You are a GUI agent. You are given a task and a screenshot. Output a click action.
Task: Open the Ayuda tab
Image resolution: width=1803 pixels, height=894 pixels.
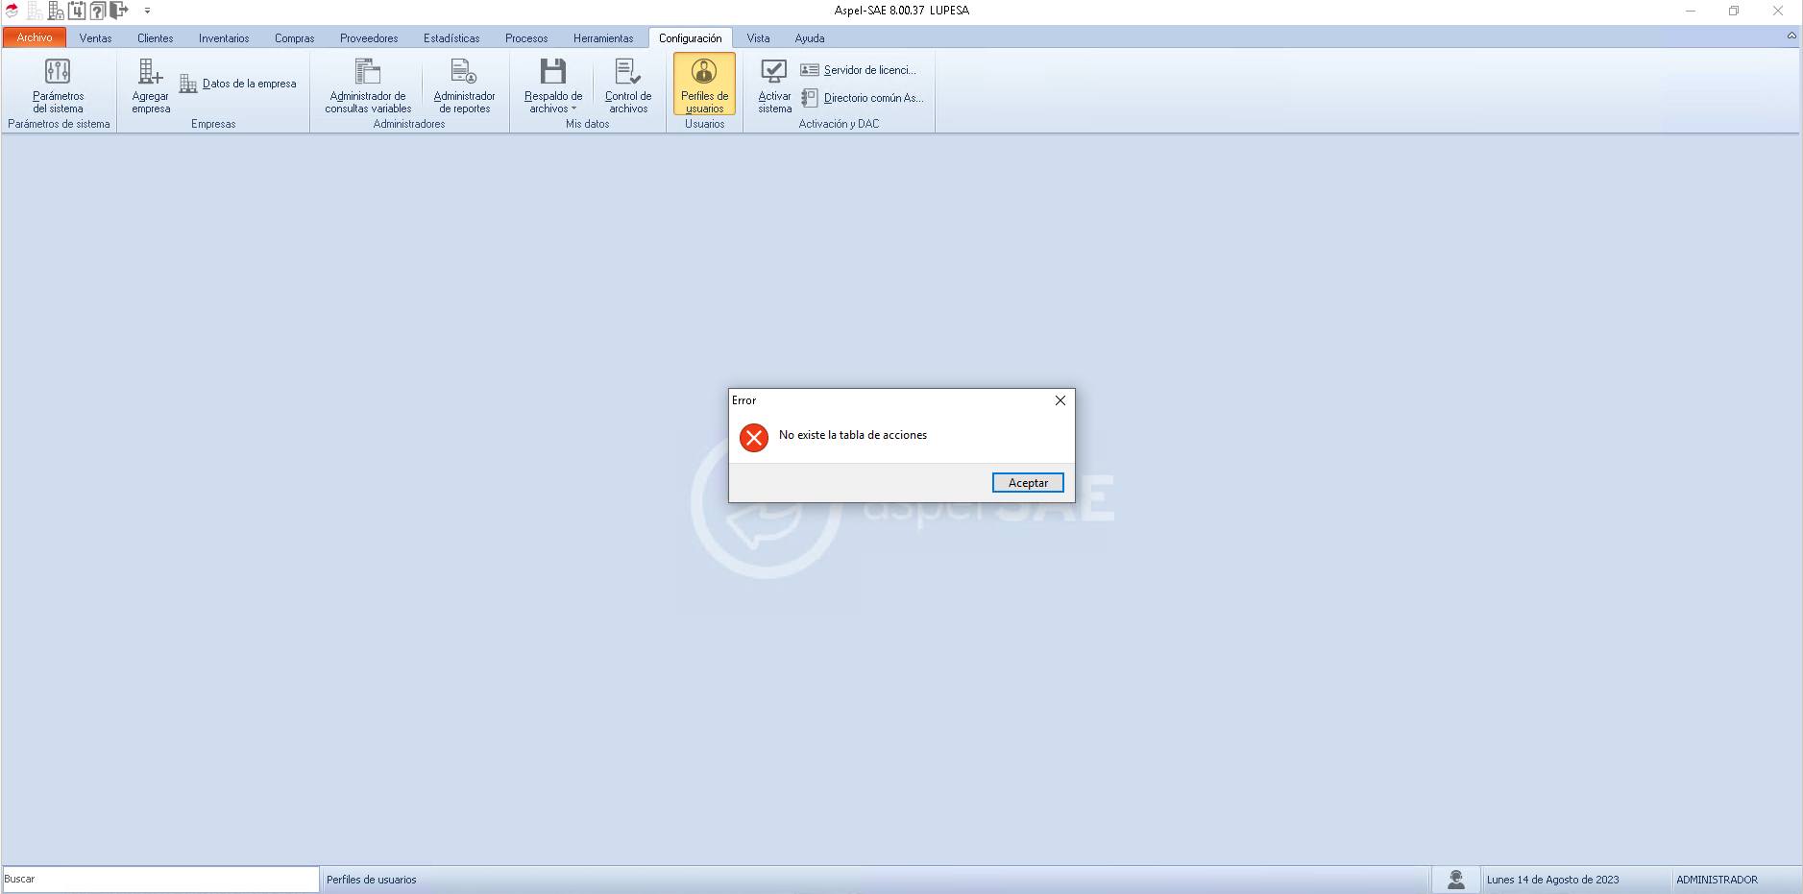[x=810, y=38]
